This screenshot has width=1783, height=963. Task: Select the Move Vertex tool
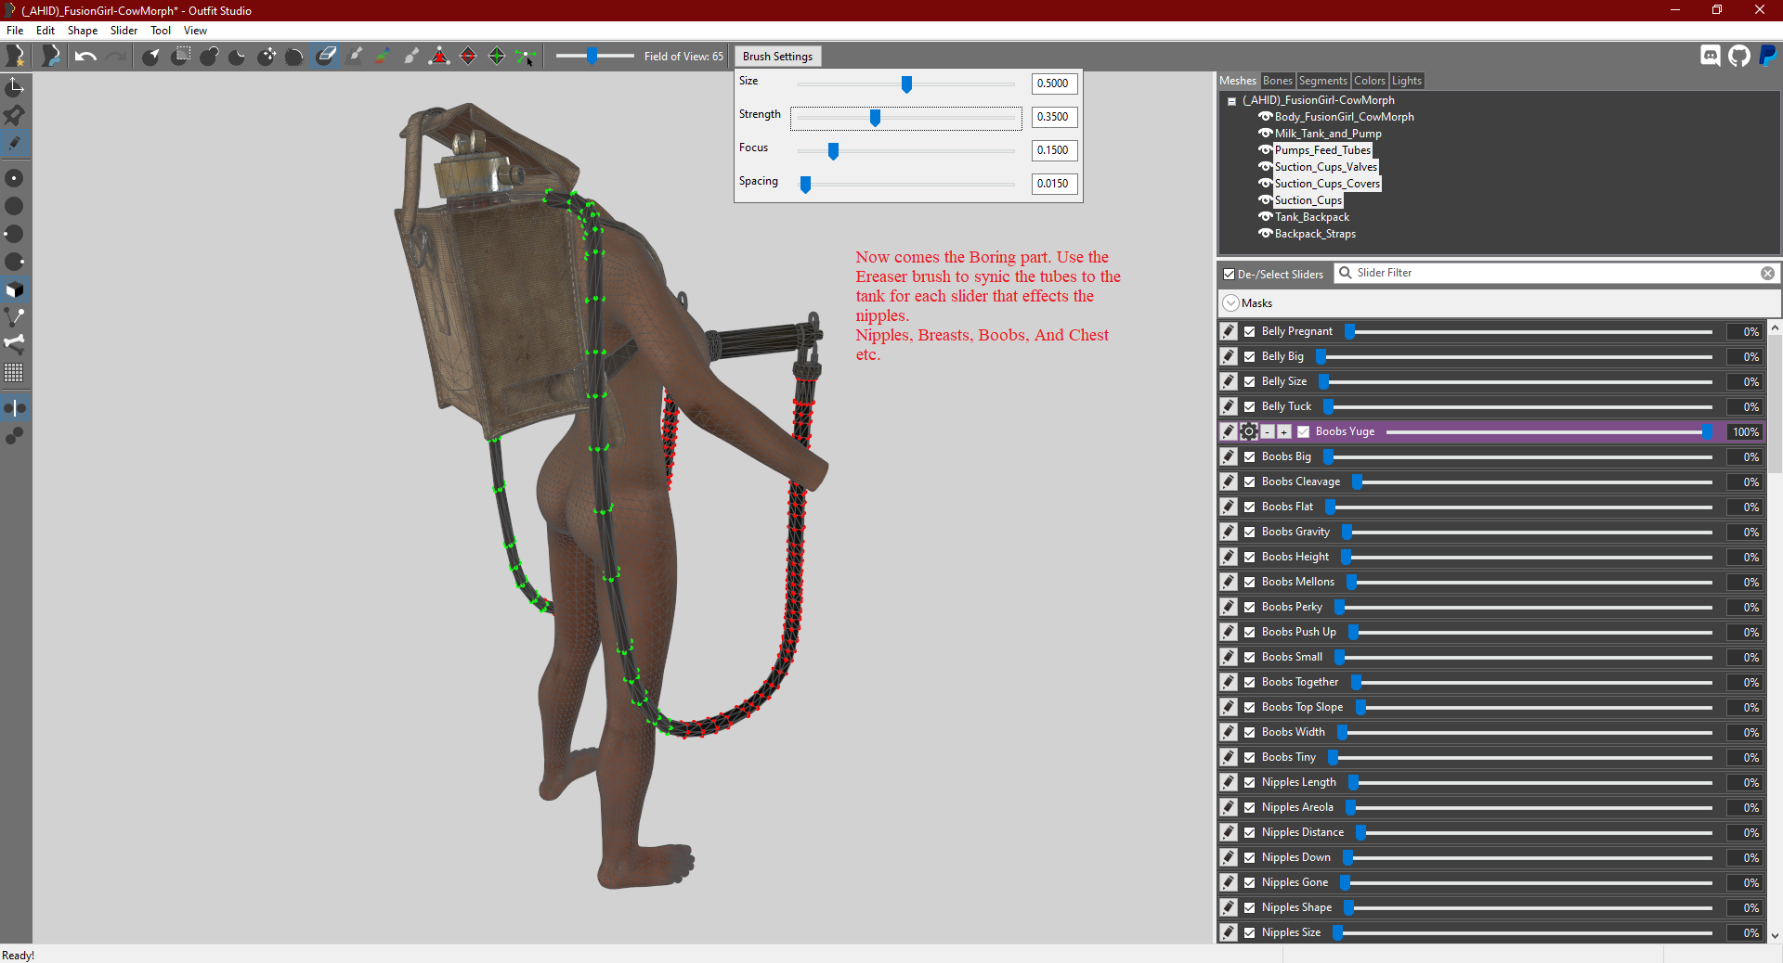click(x=526, y=57)
